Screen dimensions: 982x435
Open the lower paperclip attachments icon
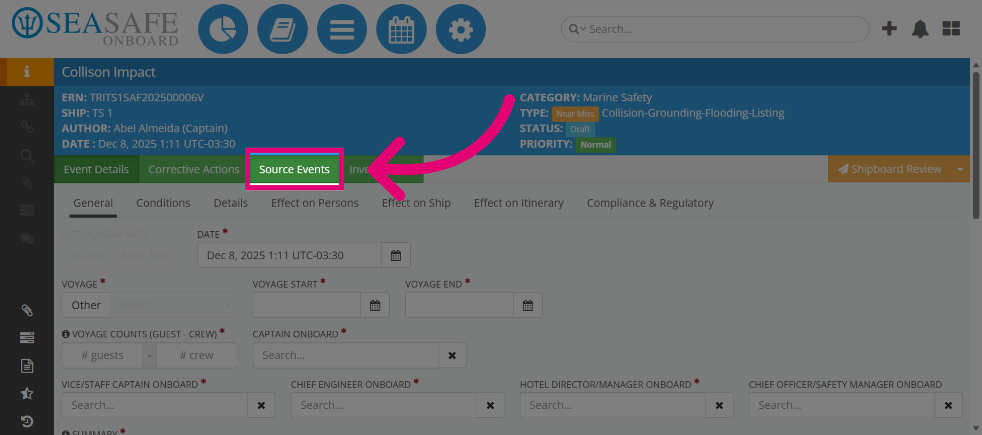(x=27, y=310)
